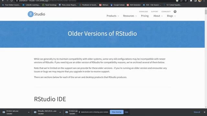Image resolution: width=207 pixels, height=116 pixels.
Task: Click the RStudio IDE section heading
Action: pos(50,99)
